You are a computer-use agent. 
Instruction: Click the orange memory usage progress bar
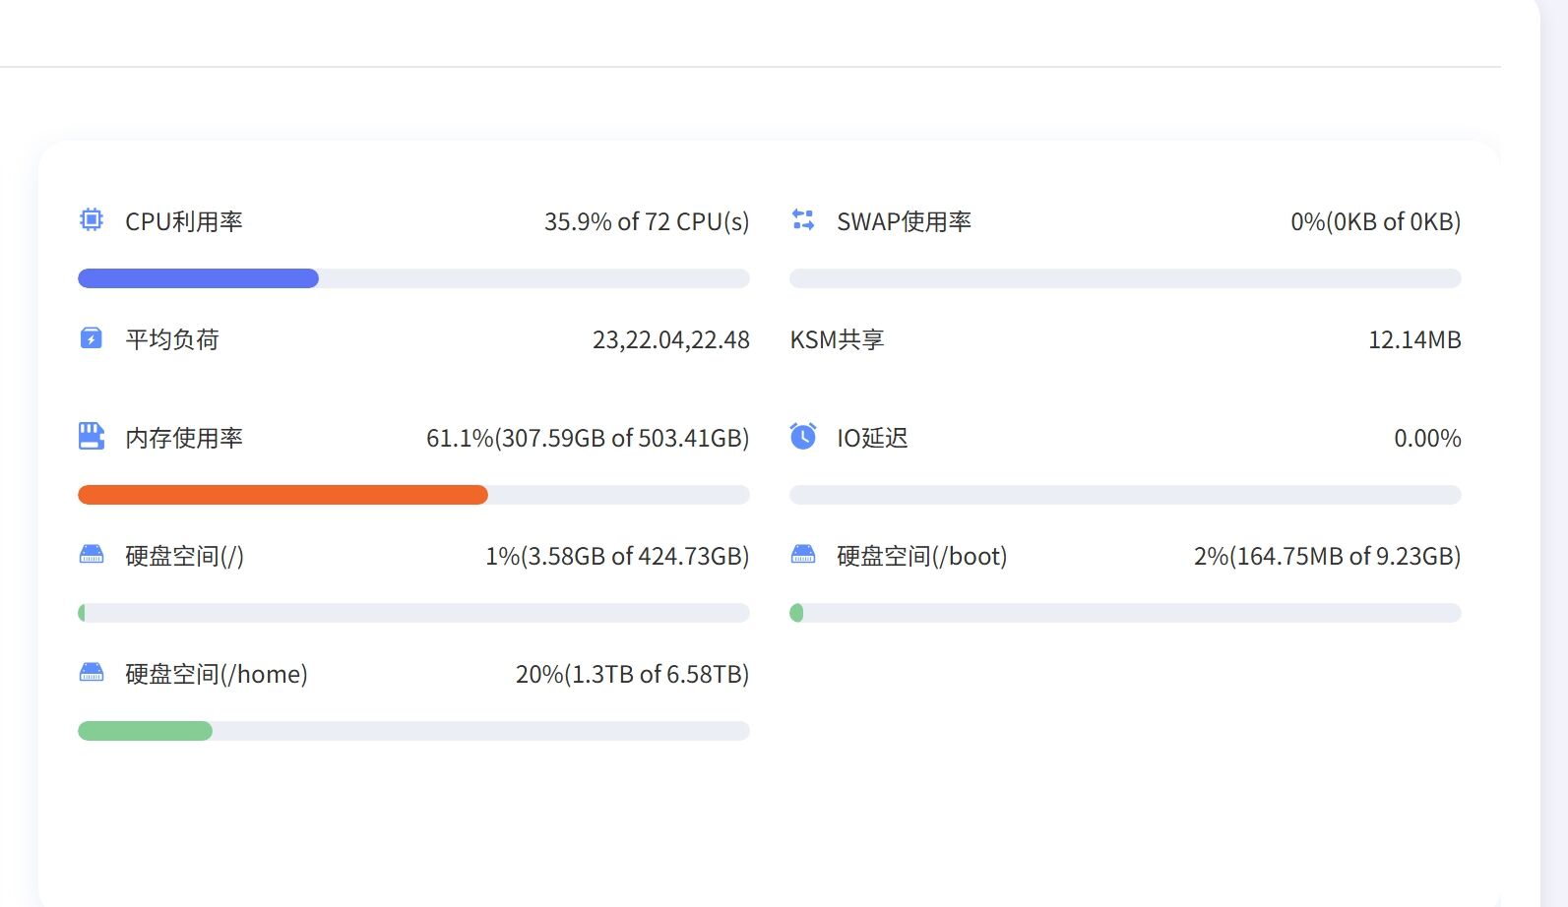tap(282, 495)
